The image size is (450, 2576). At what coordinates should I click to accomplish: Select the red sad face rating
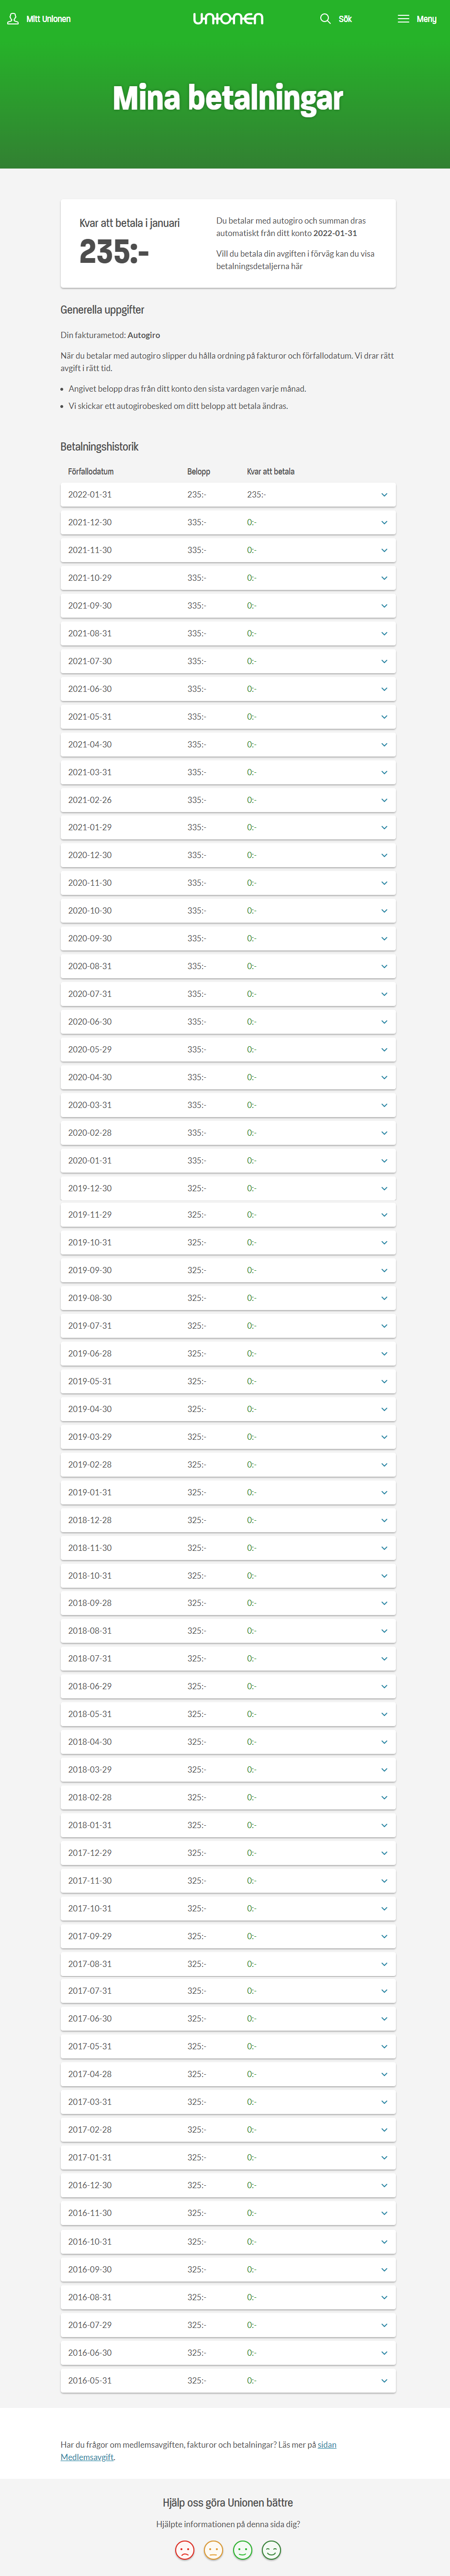click(x=184, y=2550)
